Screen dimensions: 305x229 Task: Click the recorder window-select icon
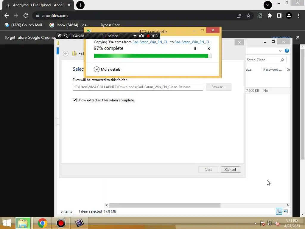(x=60, y=36)
